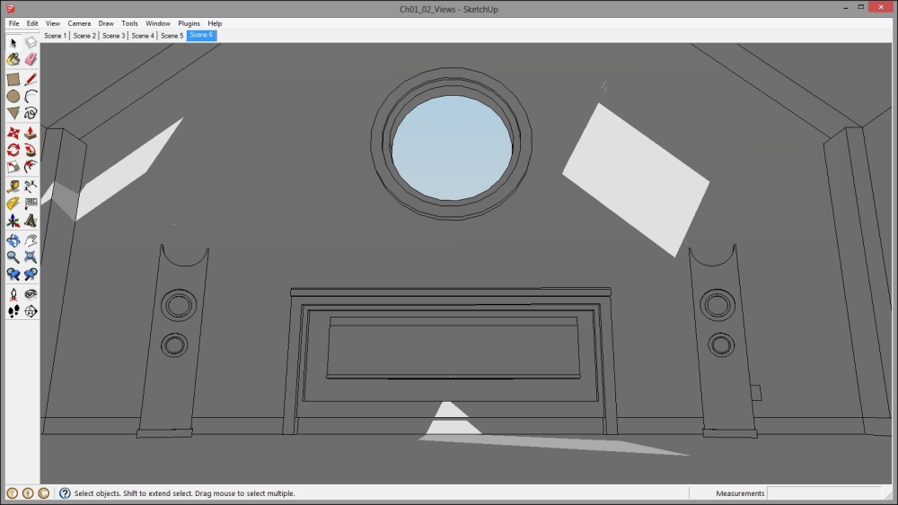Open the Edit menu
Viewport: 898px width, 505px height.
32,23
